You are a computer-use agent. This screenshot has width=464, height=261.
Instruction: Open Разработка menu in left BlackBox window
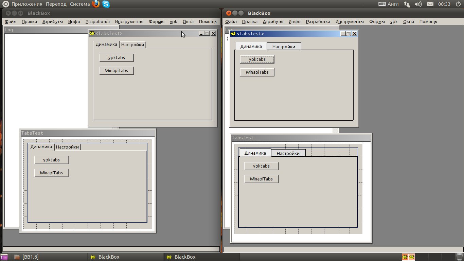[x=97, y=21]
